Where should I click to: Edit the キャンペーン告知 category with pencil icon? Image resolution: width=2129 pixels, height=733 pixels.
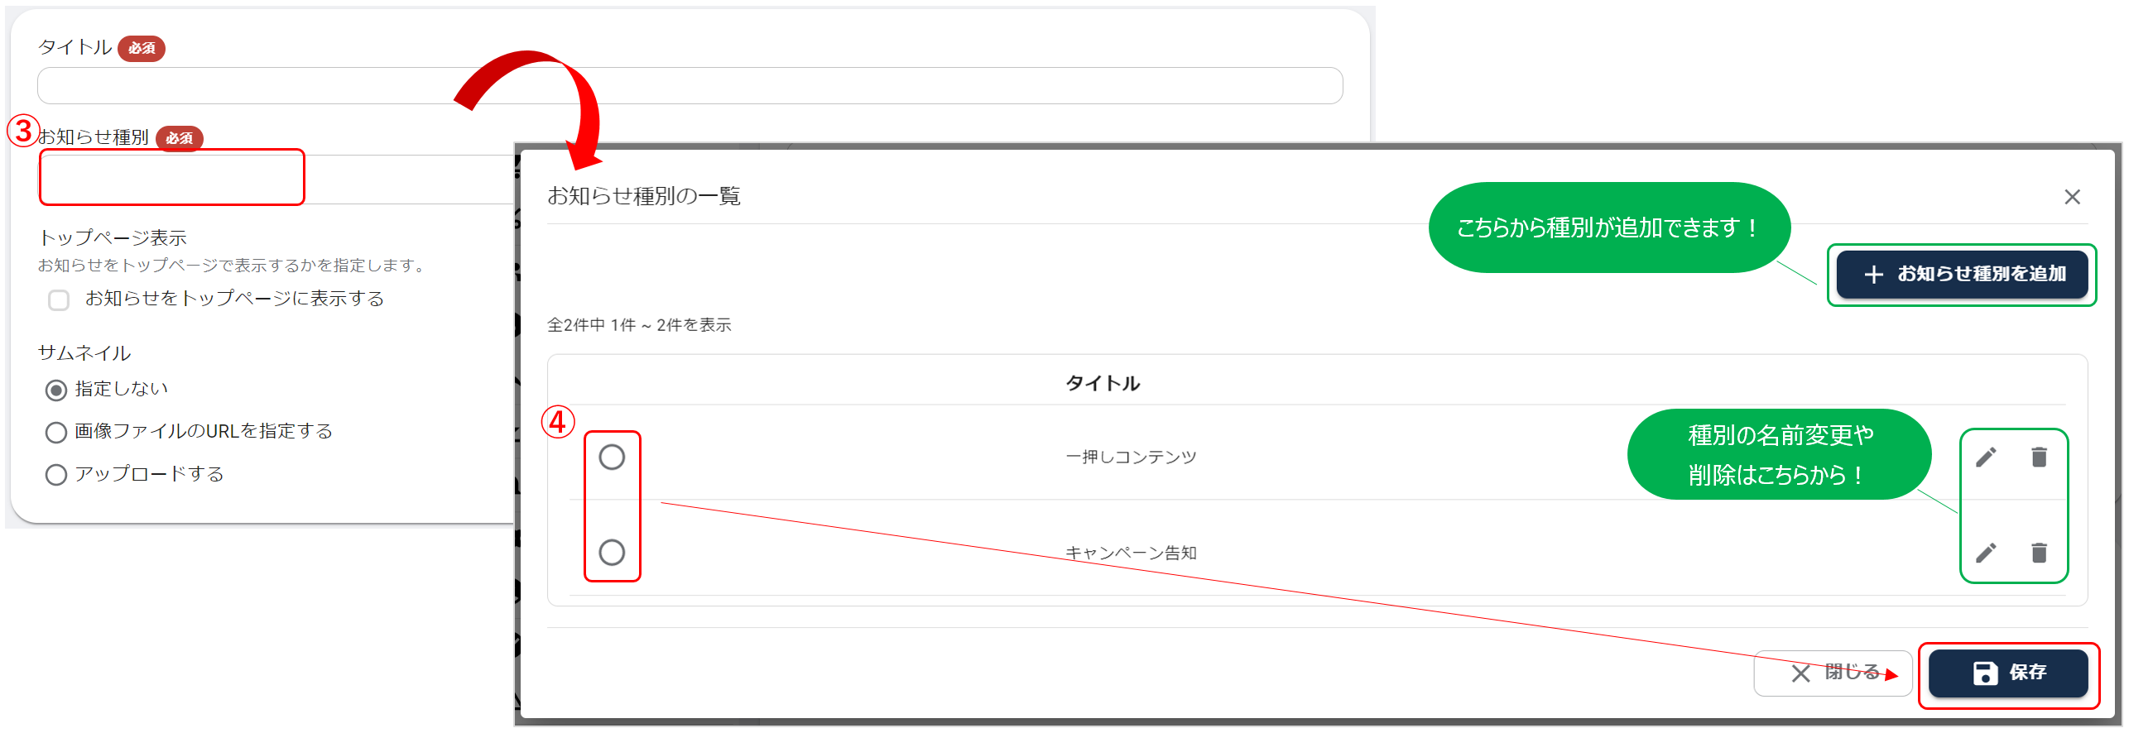coord(1986,553)
